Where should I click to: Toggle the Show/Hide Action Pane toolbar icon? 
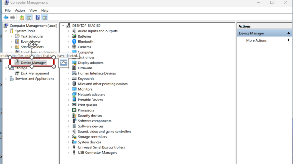(45, 18)
